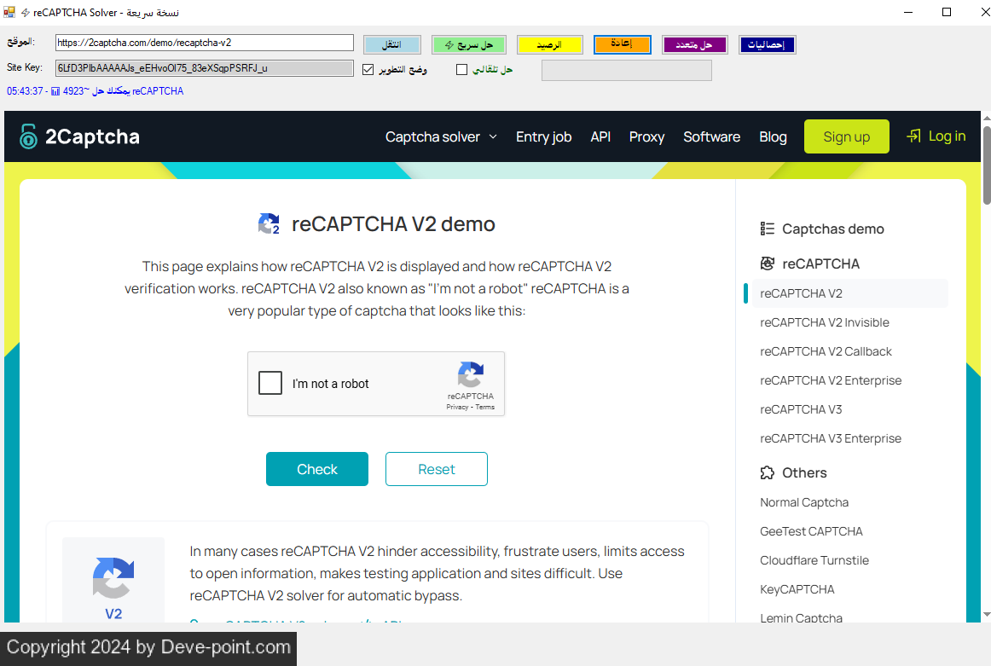Viewport: 991px width, 666px height.
Task: Click the reCAPTCHA V2 icon beside the heading
Action: [x=269, y=224]
